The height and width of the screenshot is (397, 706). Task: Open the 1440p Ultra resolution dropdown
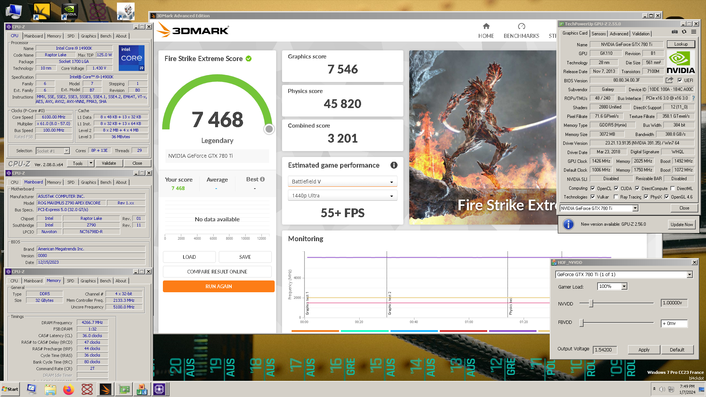342,196
